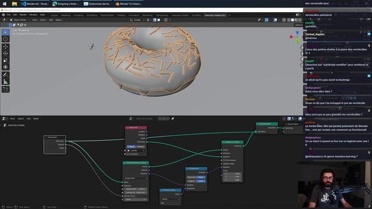Select the Select Box tool in viewport toolbar
This screenshot has height=209, width=372.
pyautogui.click(x=5, y=33)
